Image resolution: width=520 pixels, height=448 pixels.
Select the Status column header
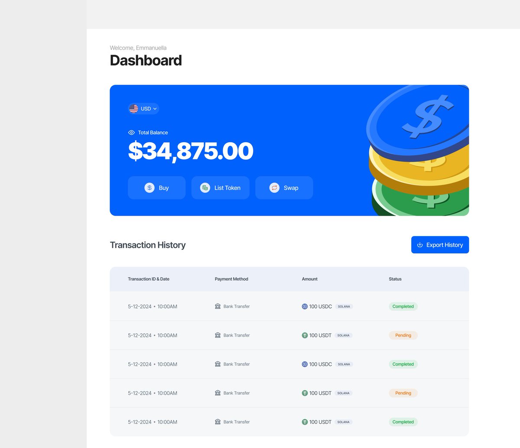click(395, 279)
